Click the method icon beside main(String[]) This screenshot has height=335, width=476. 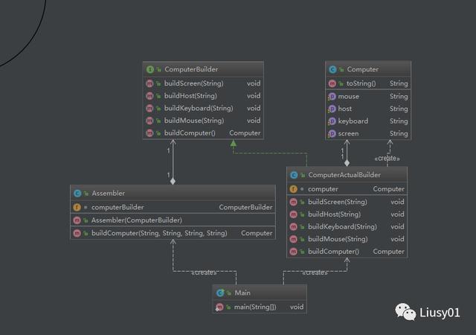(x=219, y=306)
